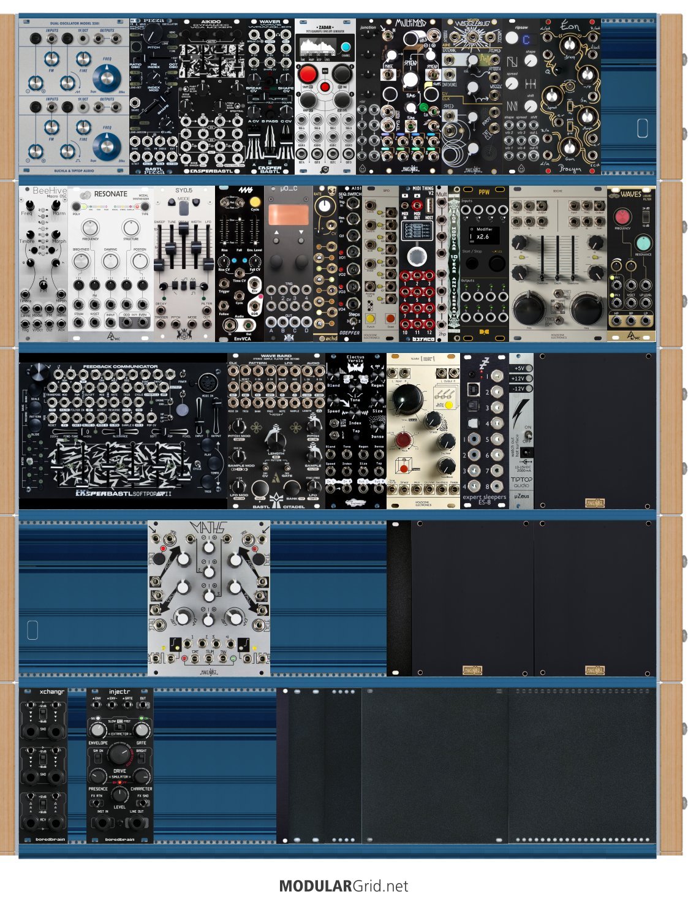Click the injectr DRIVE knob
This screenshot has width=688, height=899.
(x=120, y=755)
